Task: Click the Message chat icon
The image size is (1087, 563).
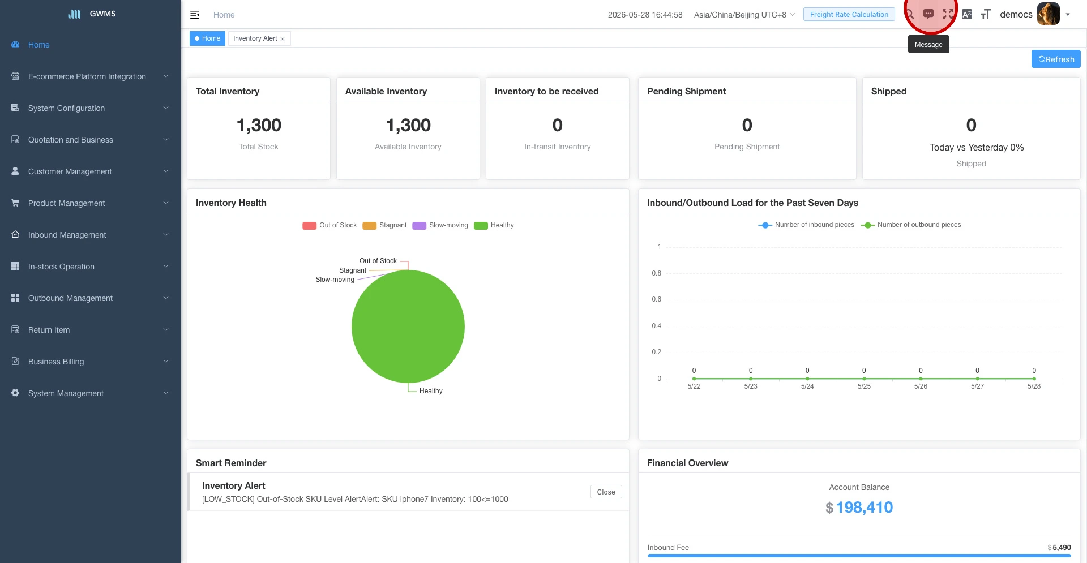Action: tap(928, 14)
